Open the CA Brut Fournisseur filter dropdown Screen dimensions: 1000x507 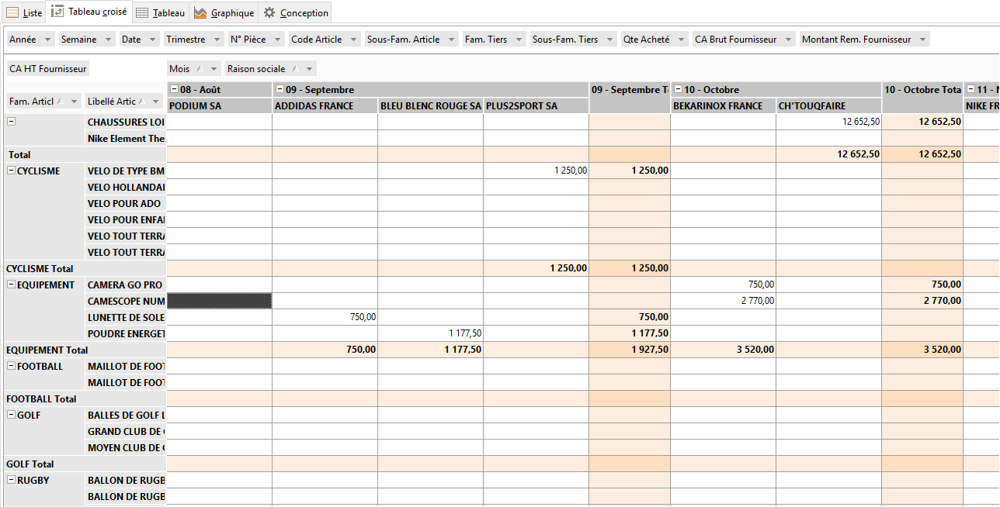788,40
